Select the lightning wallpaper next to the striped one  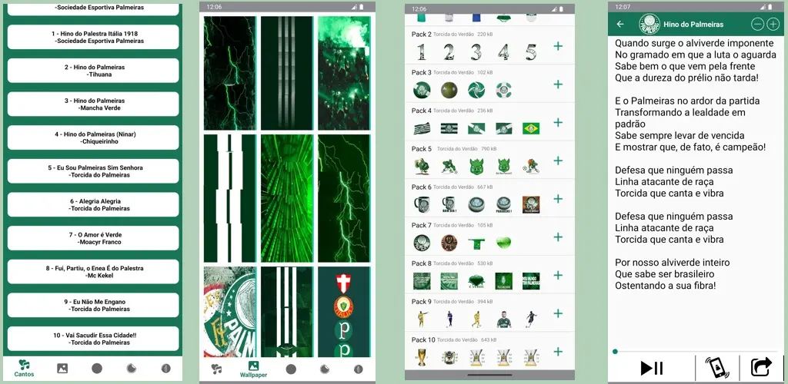(x=229, y=73)
